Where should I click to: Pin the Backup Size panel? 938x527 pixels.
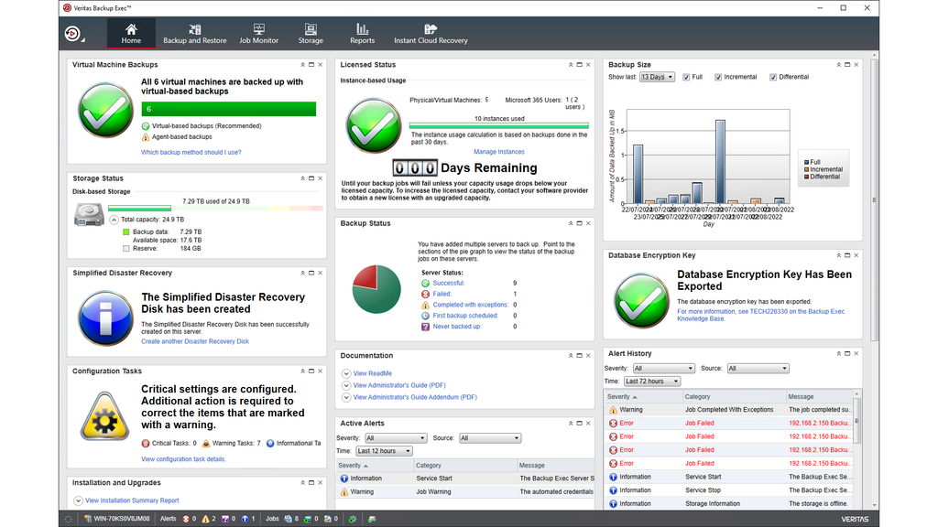coord(838,64)
